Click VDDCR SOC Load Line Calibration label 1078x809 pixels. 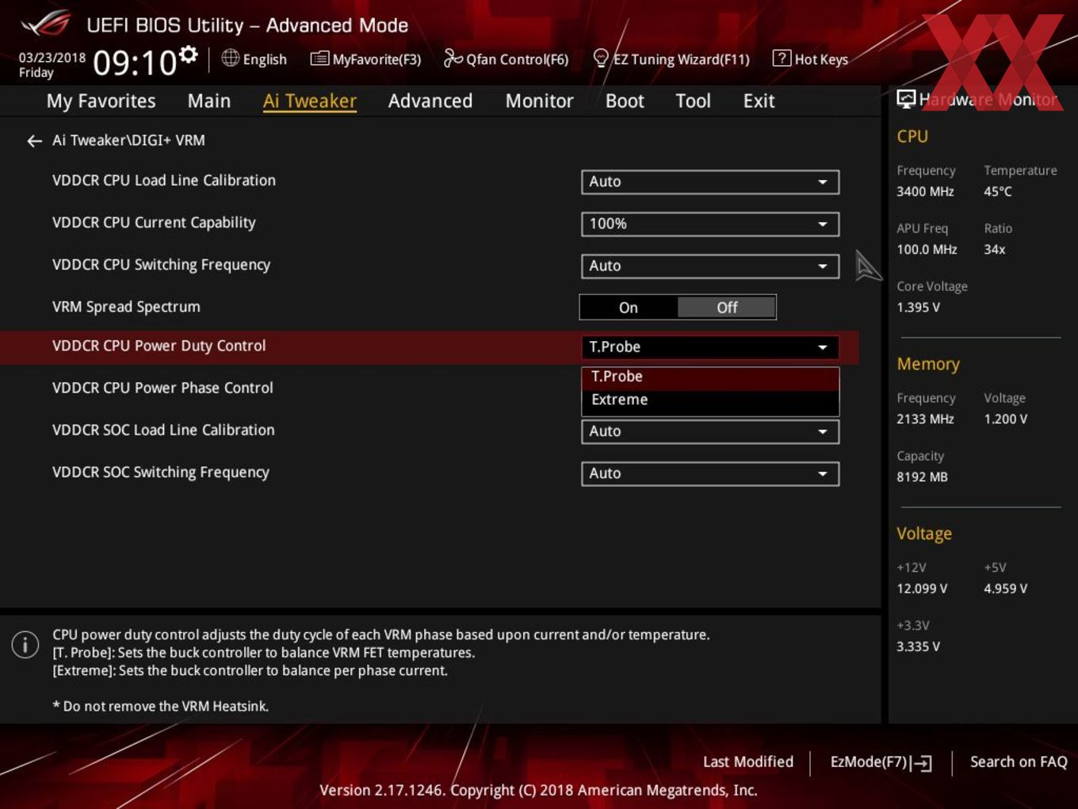coord(163,430)
